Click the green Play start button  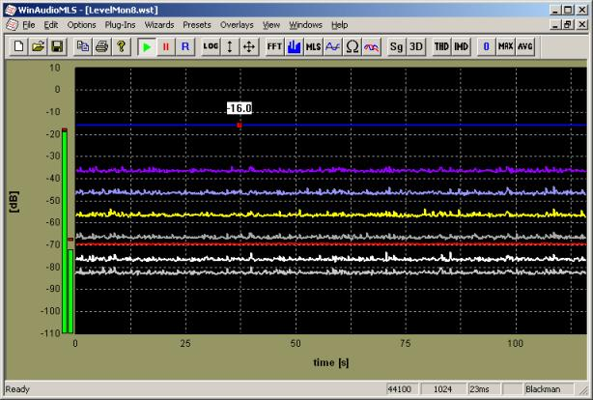[146, 46]
